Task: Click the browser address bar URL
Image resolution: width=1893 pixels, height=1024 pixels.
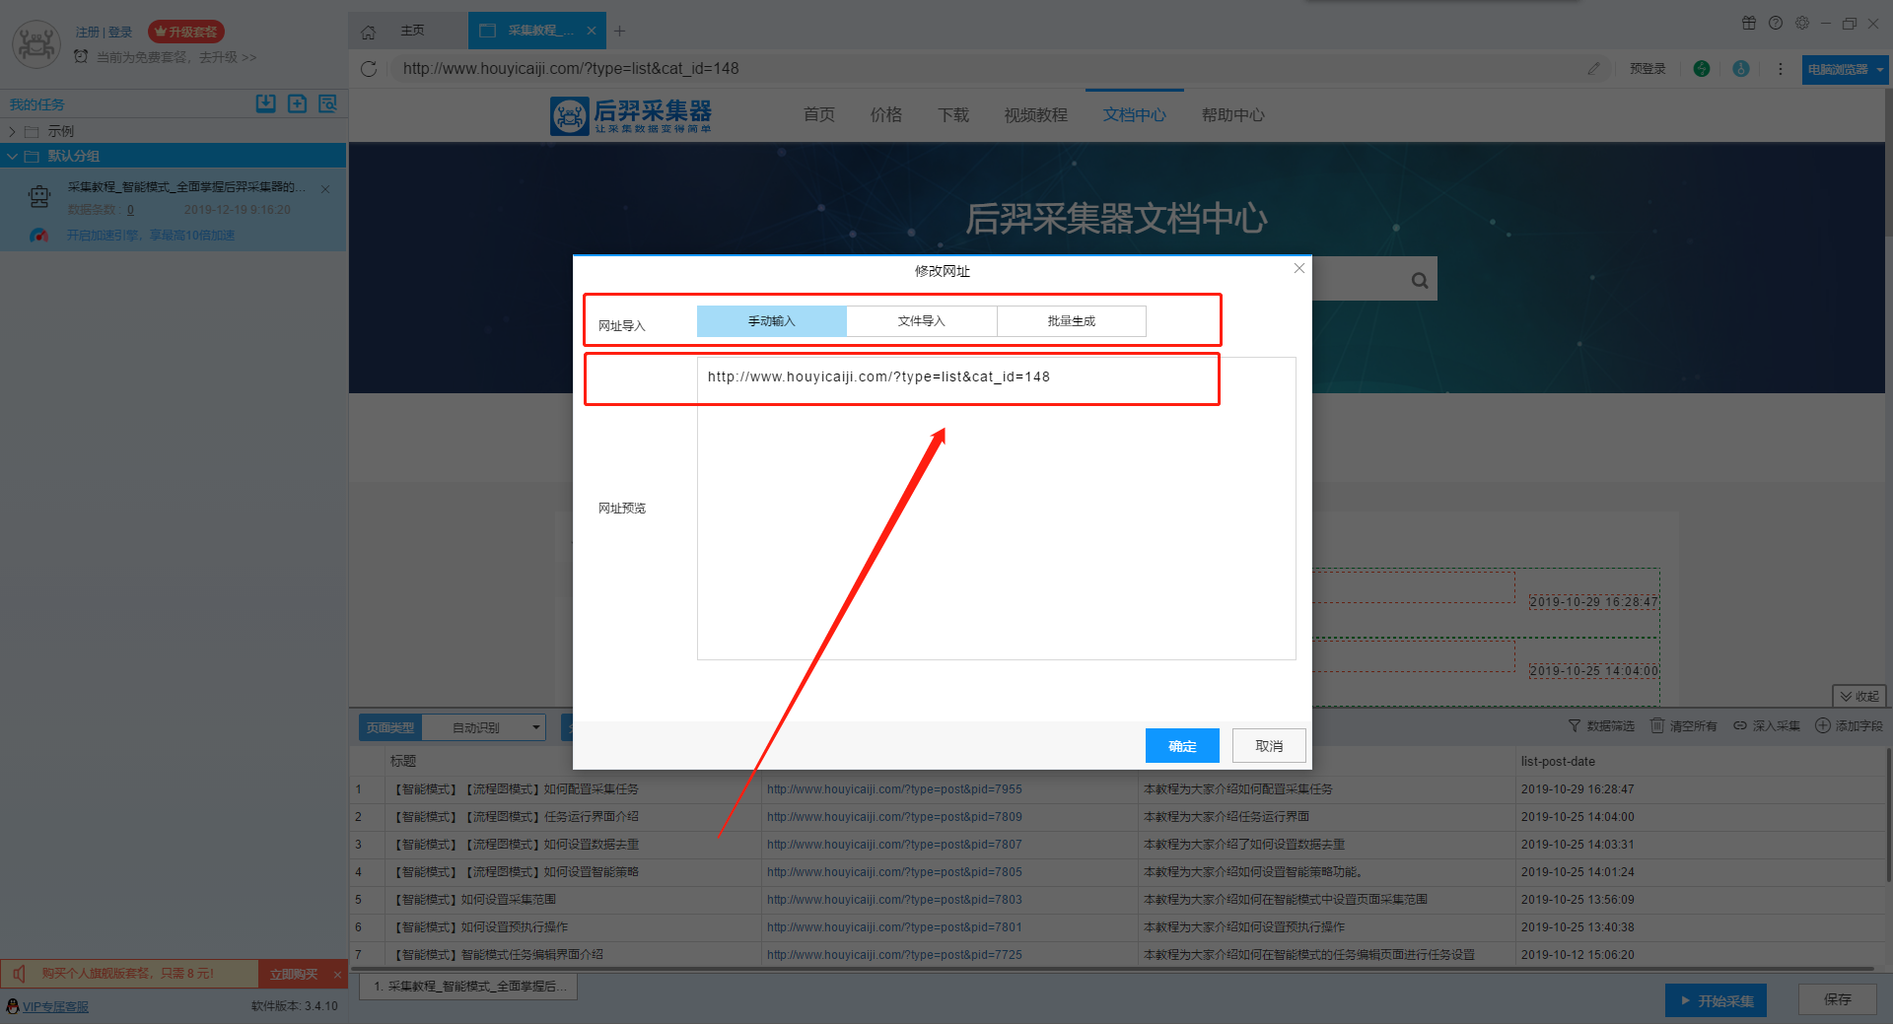Action: coord(571,69)
